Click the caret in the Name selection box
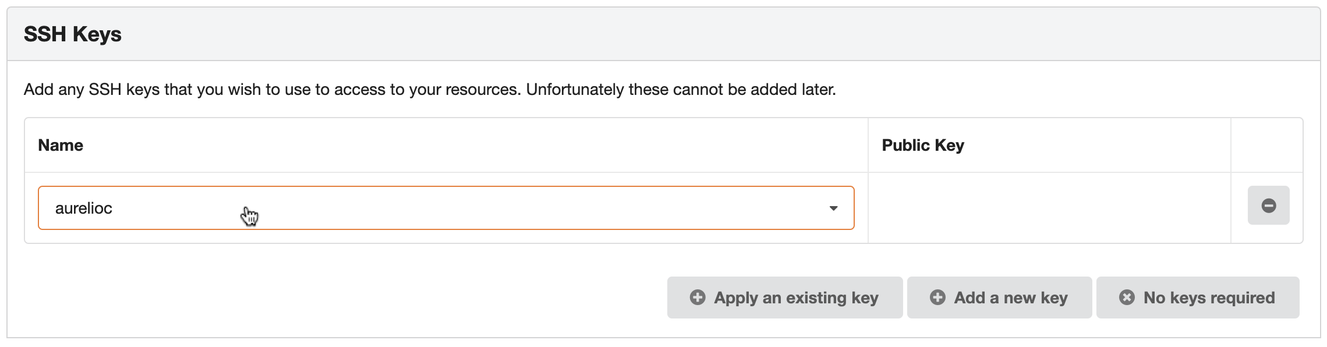Viewport: 1327px width, 347px height. 834,208
